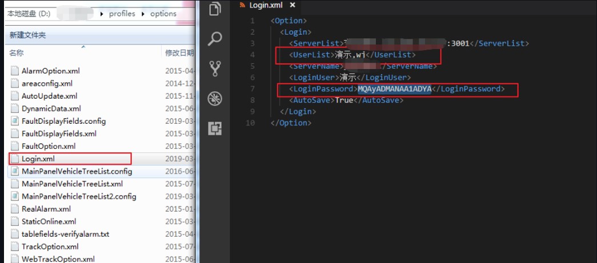Click 本地磁盘 (D:) in the address bar
This screenshot has height=263, width=597.
pyautogui.click(x=29, y=14)
